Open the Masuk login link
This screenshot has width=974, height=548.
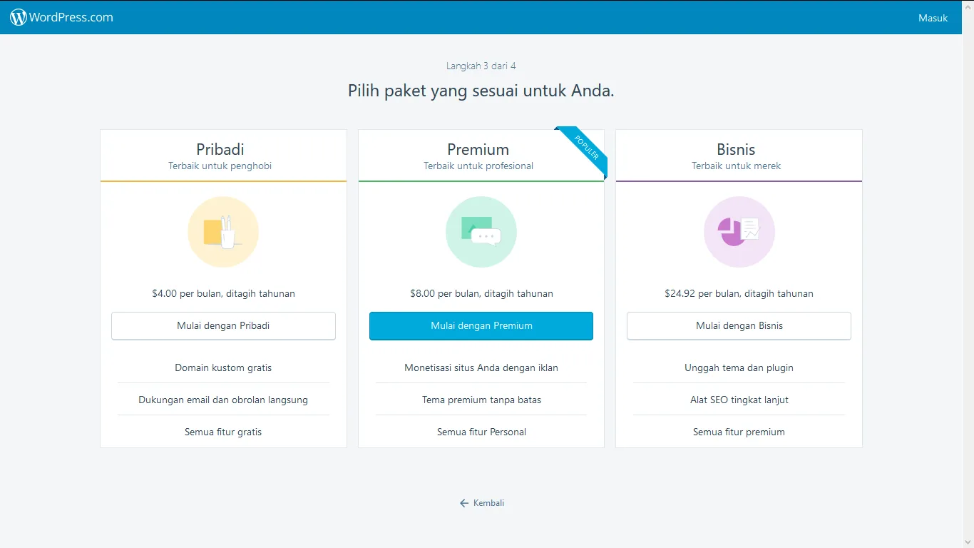[933, 18]
